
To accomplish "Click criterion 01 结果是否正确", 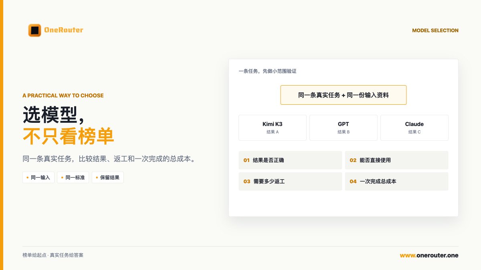I will point(290,160).
